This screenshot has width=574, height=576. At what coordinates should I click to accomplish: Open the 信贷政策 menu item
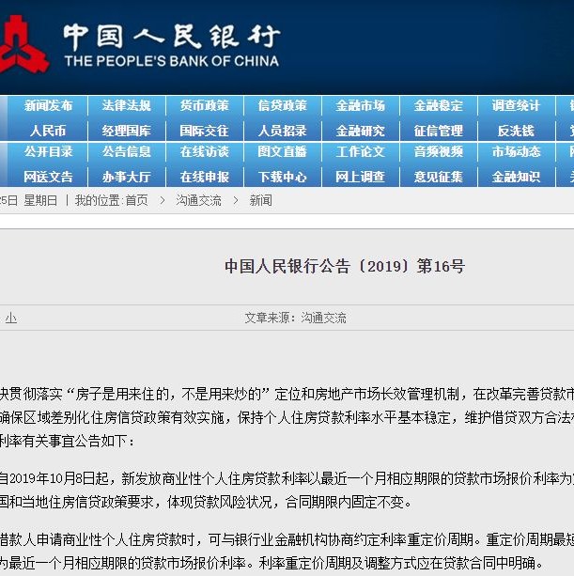(x=283, y=106)
